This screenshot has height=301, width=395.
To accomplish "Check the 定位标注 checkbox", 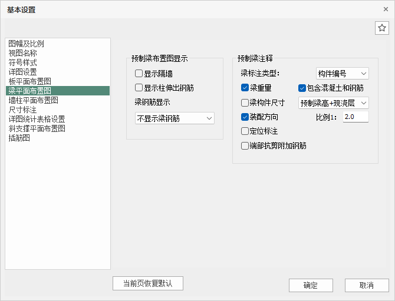I will click(x=245, y=131).
